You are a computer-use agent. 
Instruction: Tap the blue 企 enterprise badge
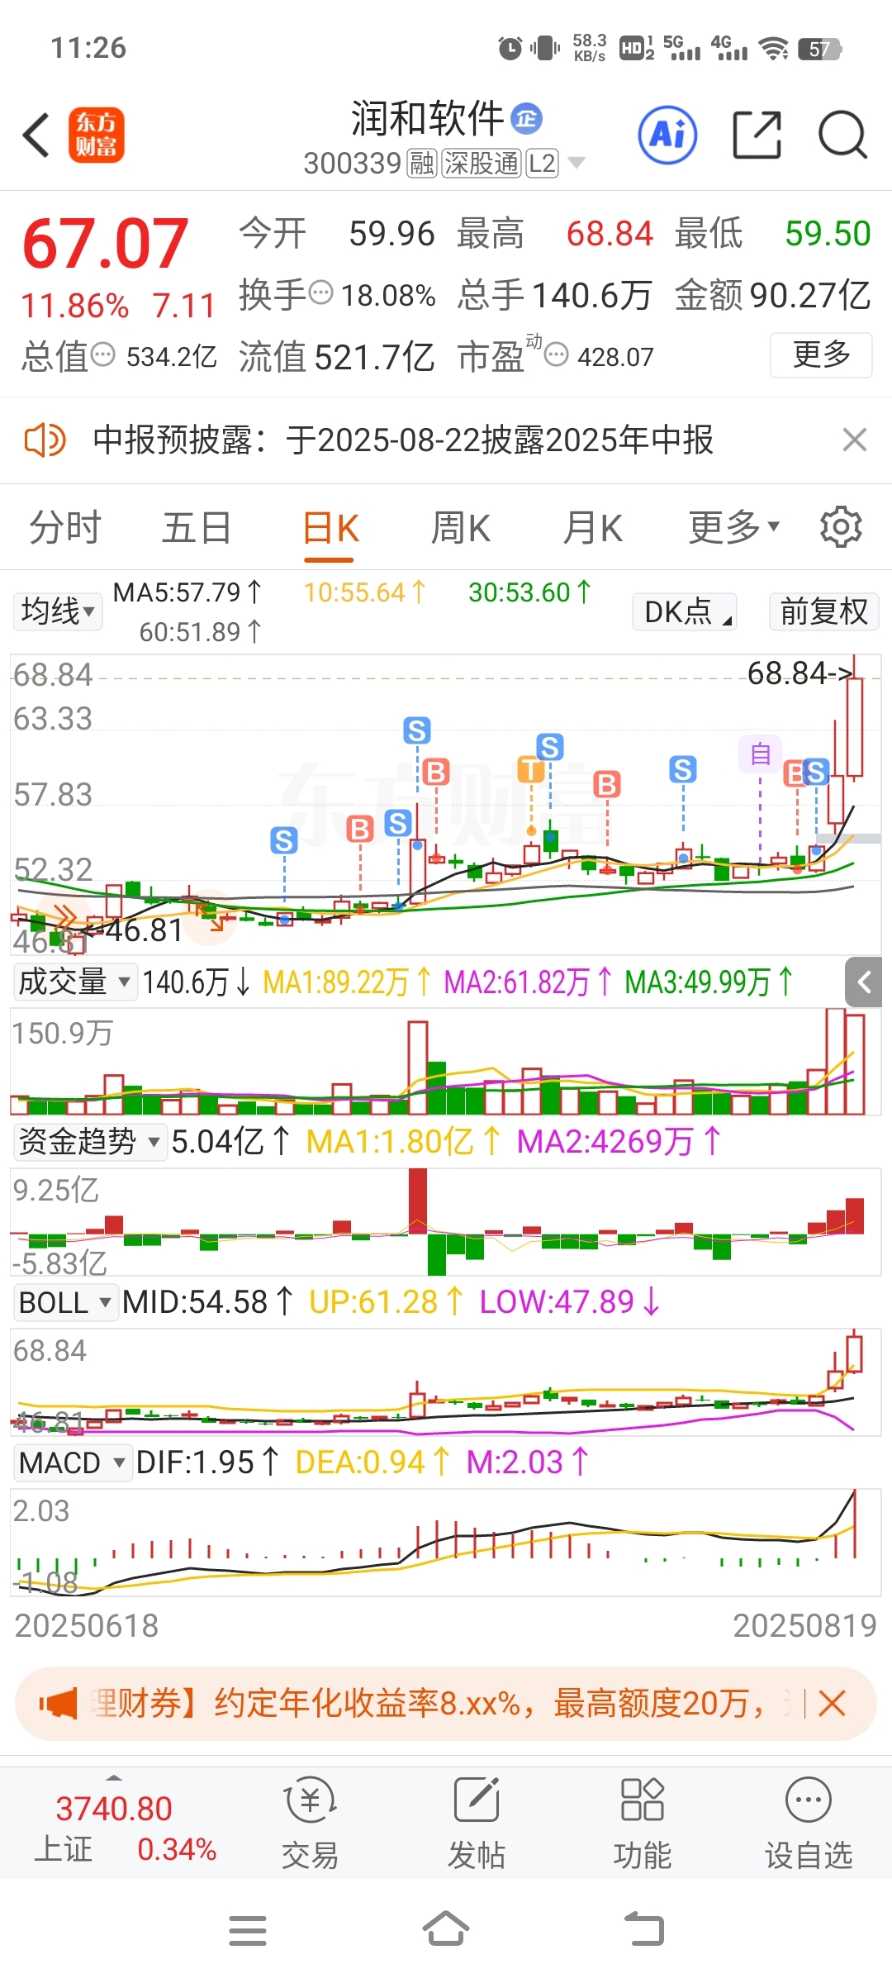[526, 118]
